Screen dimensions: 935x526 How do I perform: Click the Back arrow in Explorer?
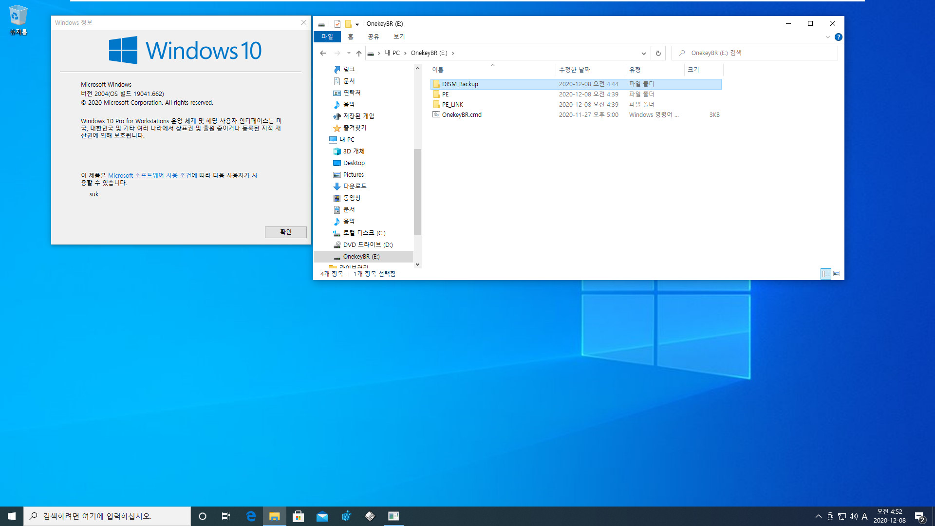[323, 53]
